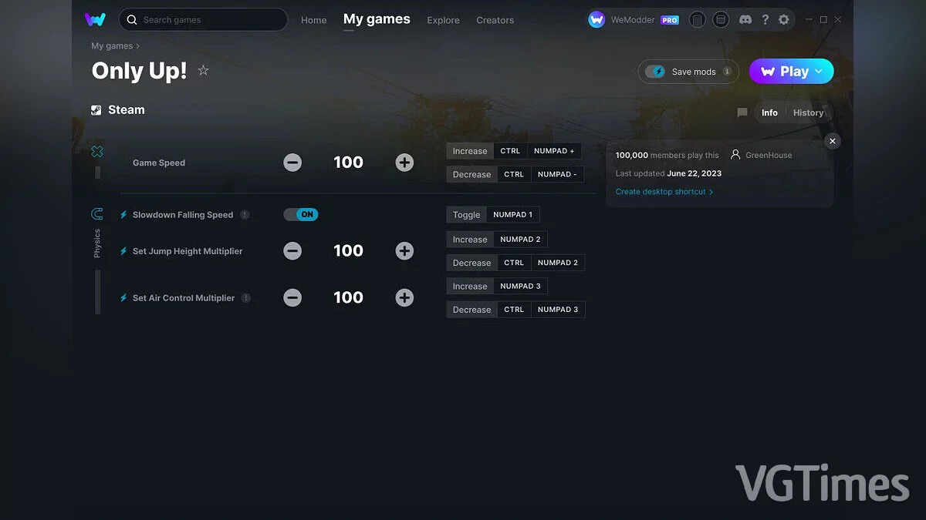Click the search magnifier icon
The width and height of the screenshot is (926, 520).
click(x=132, y=20)
